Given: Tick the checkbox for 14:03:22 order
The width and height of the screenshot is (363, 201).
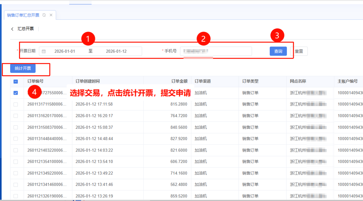Looking at the screenshot, I should point(16,150).
